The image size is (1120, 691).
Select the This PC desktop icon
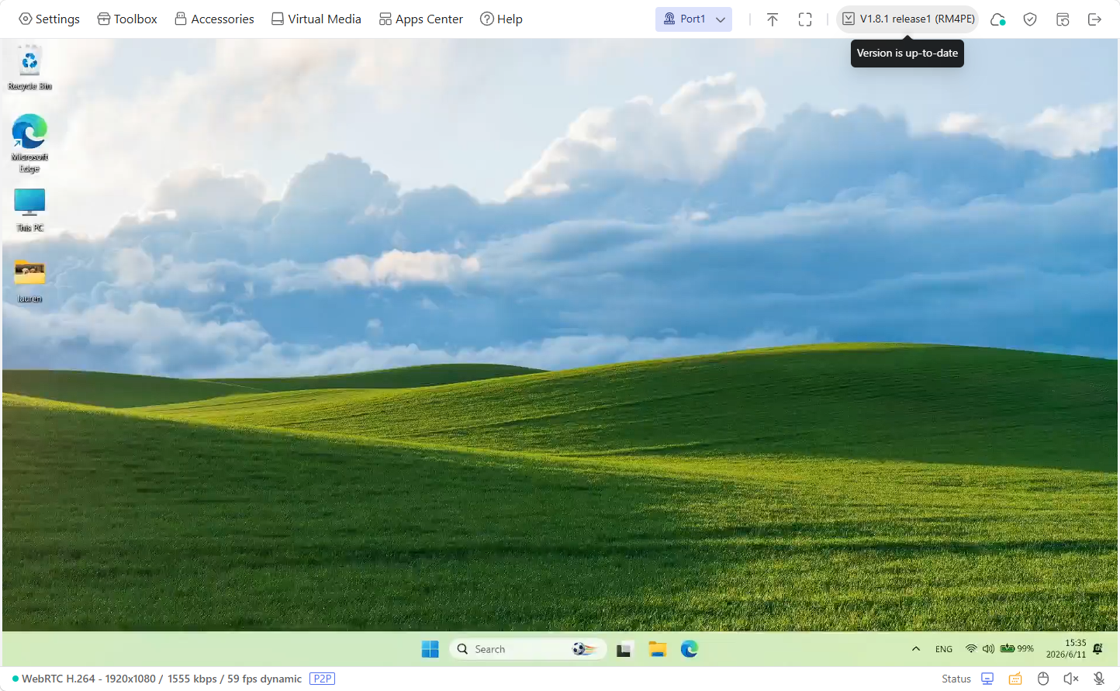(x=29, y=210)
